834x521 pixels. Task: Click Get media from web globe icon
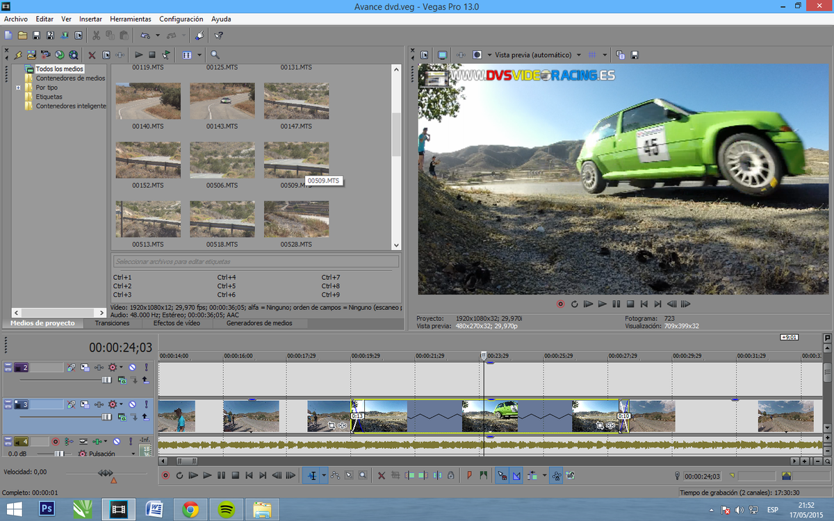point(59,54)
